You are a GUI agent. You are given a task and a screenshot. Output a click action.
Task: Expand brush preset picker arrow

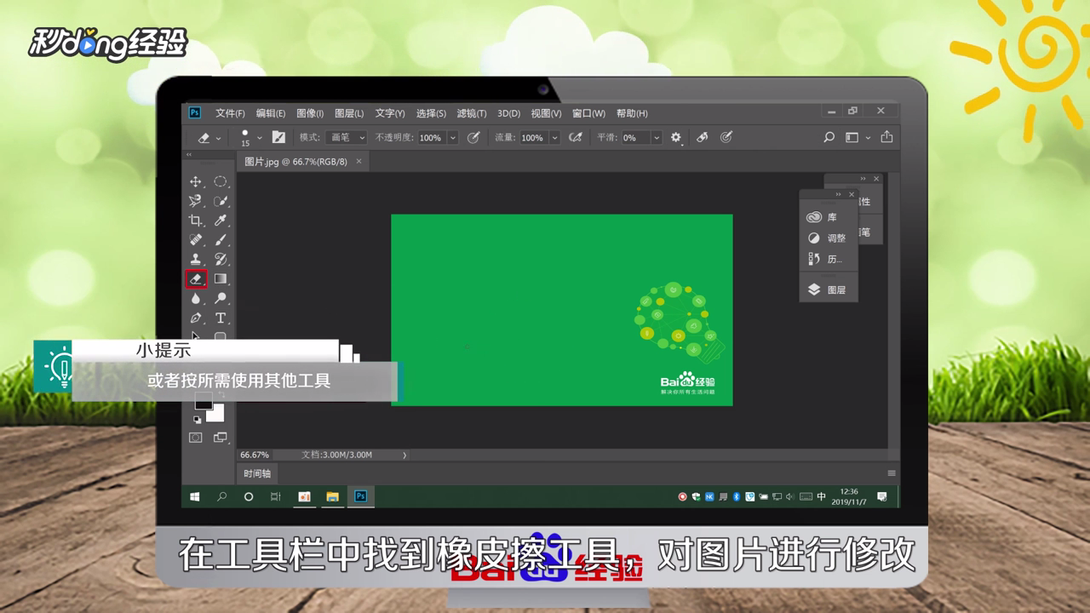[x=260, y=138]
